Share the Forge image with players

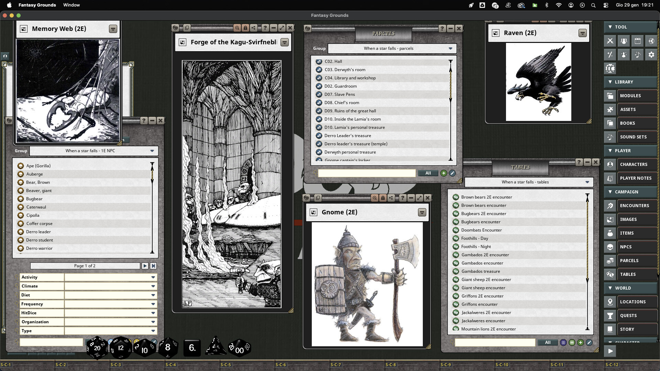pyautogui.click(x=254, y=28)
